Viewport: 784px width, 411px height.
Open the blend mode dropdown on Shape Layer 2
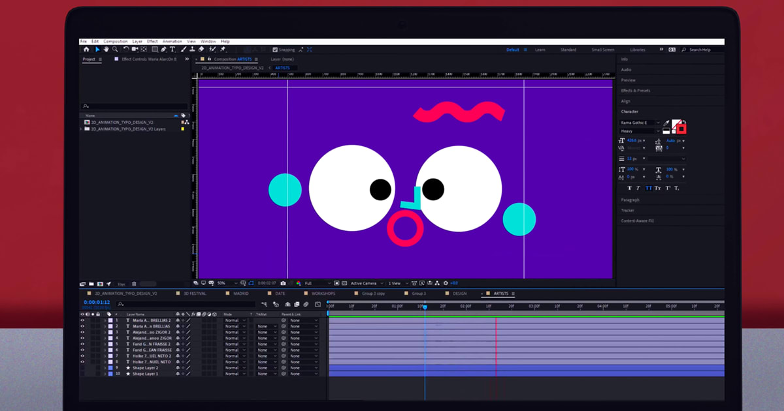click(x=234, y=368)
